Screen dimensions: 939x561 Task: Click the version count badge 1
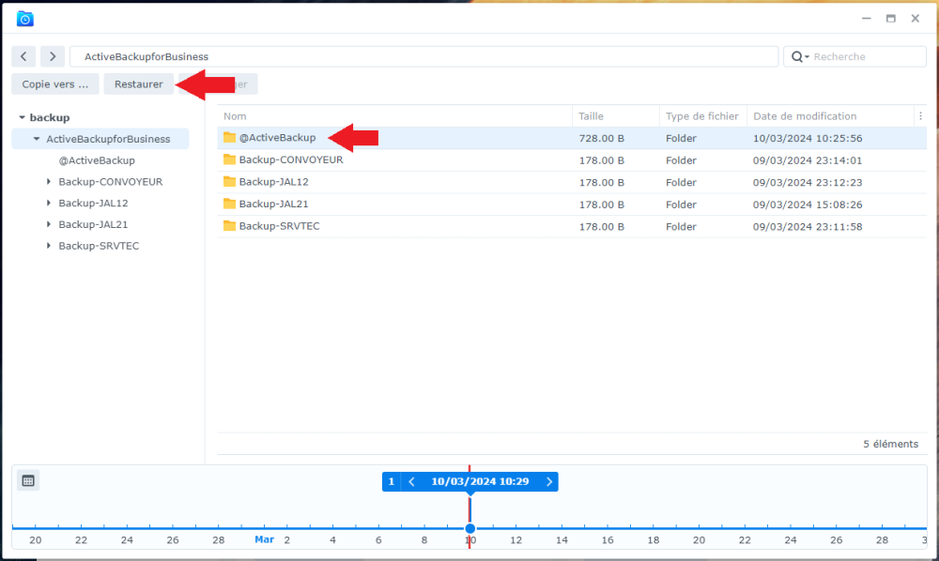(391, 481)
